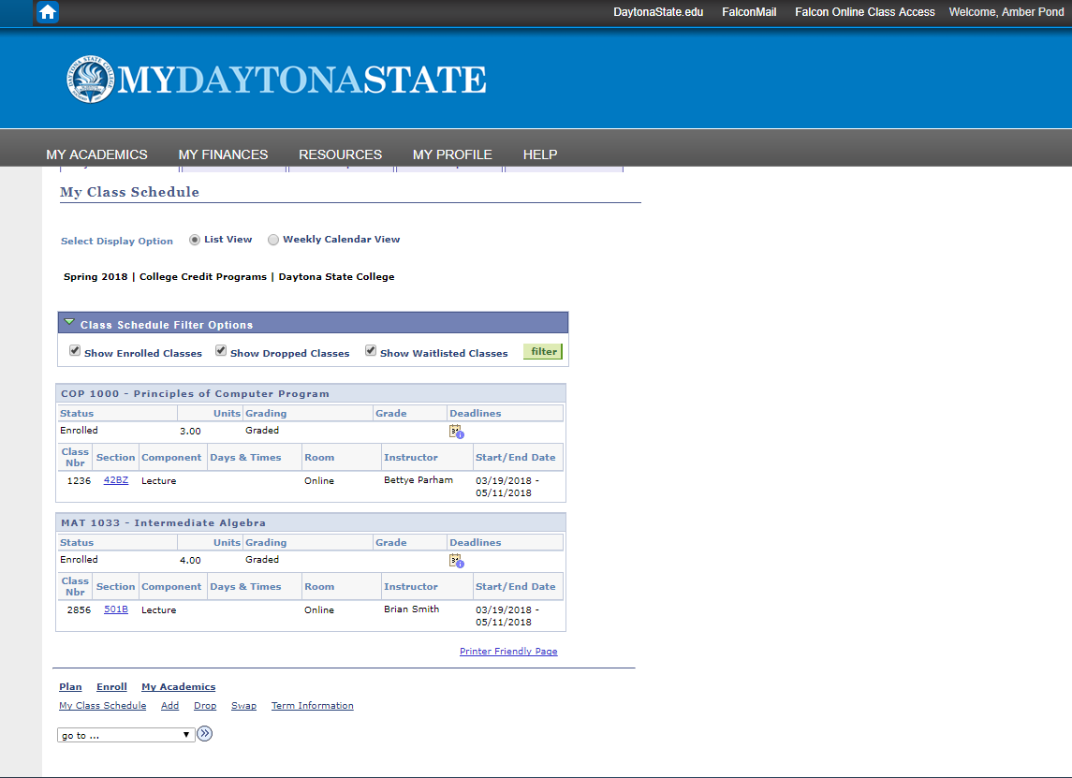Click the Swap link

243,706
